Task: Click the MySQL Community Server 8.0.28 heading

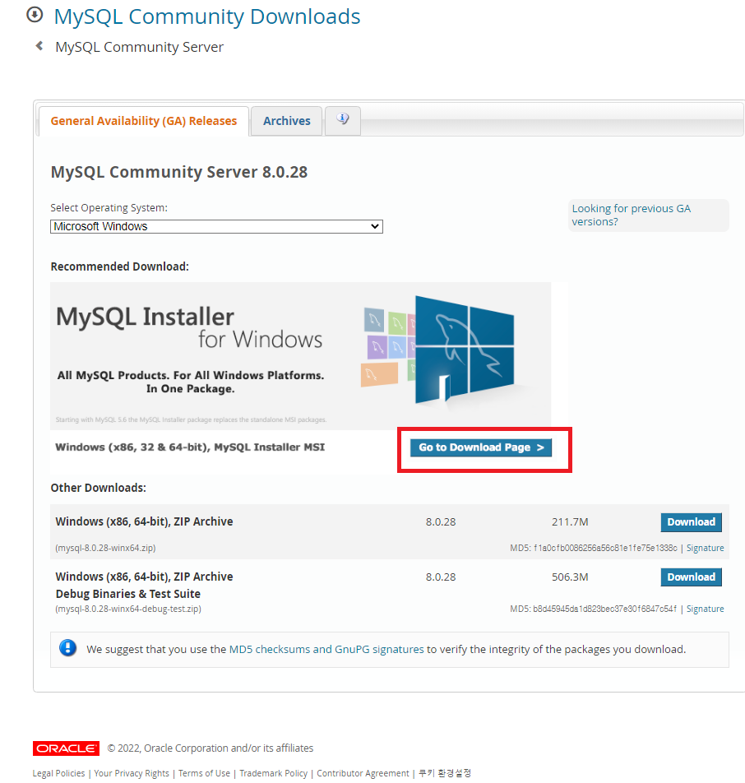Action: coord(178,172)
